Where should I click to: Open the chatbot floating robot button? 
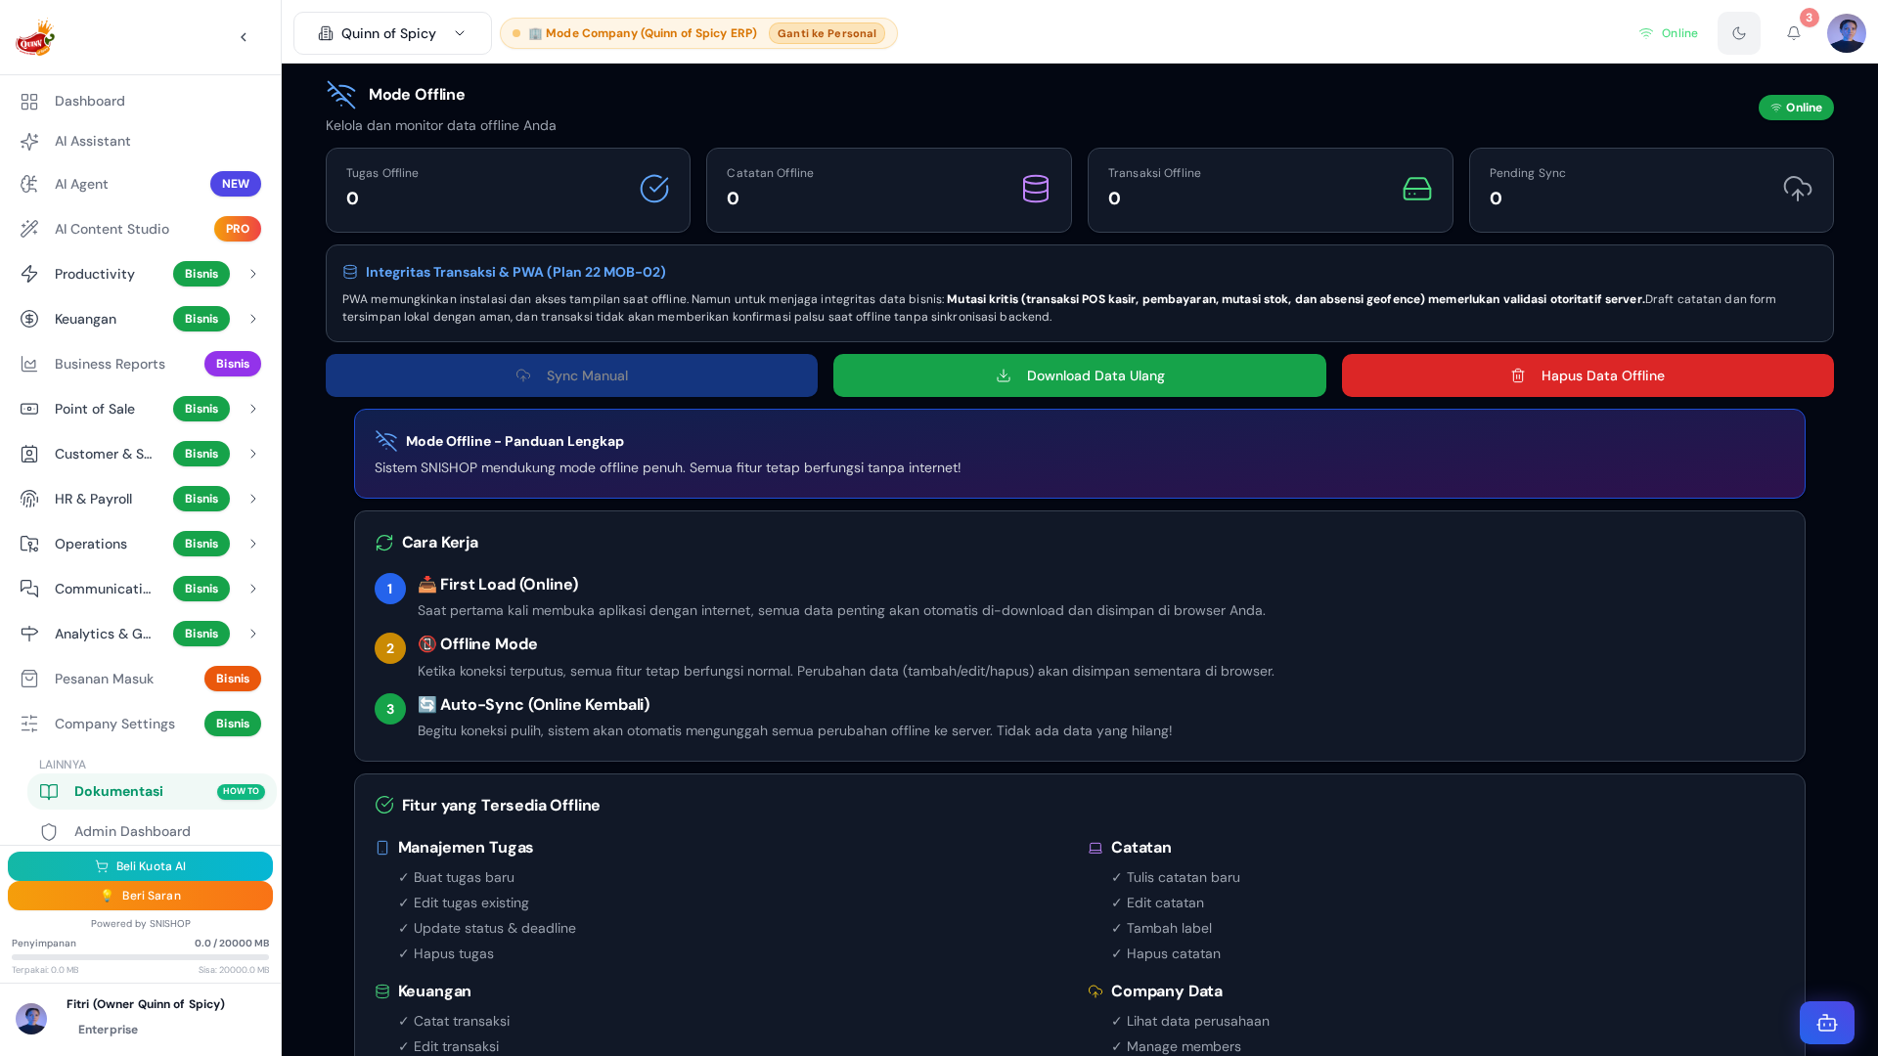coord(1826,1023)
